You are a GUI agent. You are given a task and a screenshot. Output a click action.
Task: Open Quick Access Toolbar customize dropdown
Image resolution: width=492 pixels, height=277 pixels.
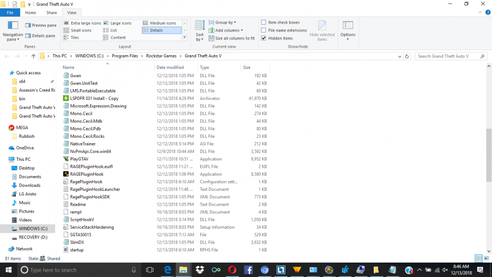click(29, 4)
